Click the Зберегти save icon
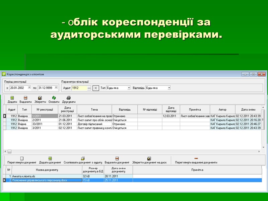 click(40, 98)
